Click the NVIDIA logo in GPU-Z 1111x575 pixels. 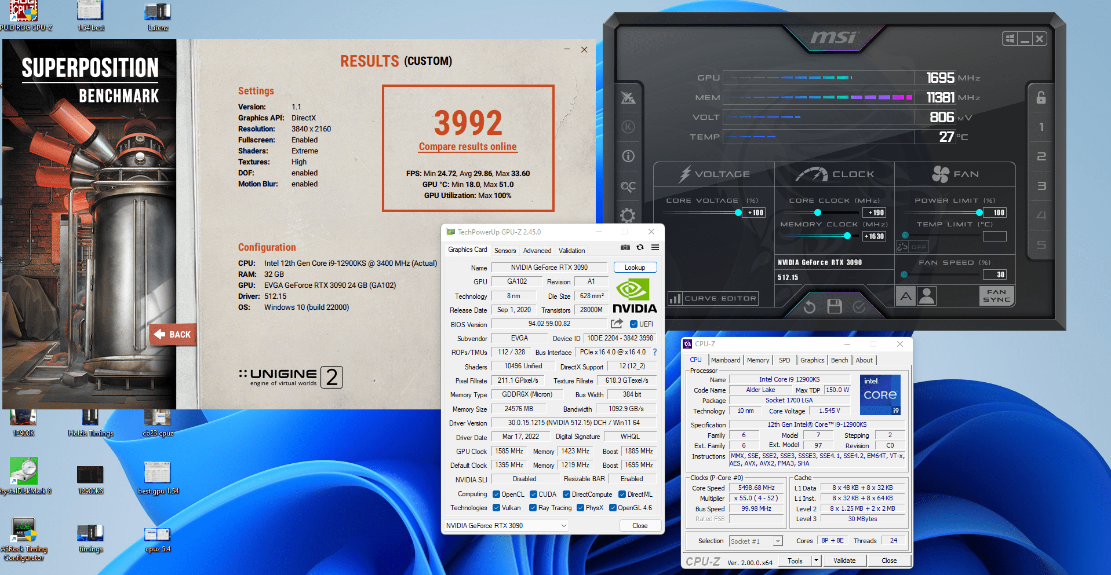634,295
